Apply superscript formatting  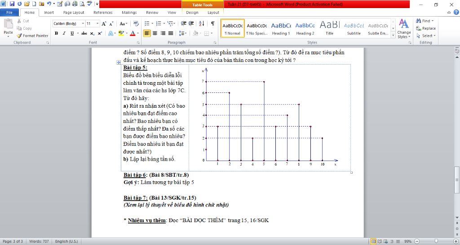point(100,33)
